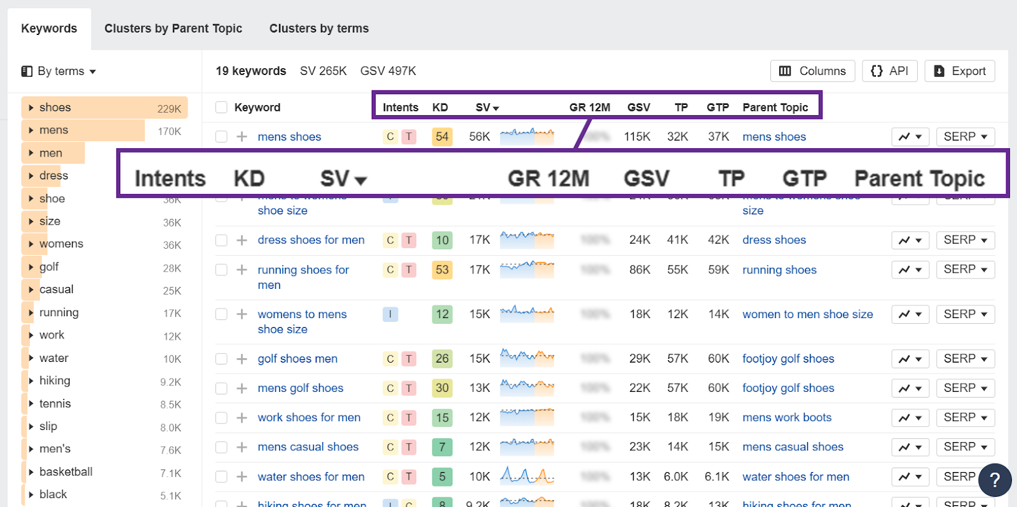
Task: Expand the 'golf' term group
Action: [31, 267]
